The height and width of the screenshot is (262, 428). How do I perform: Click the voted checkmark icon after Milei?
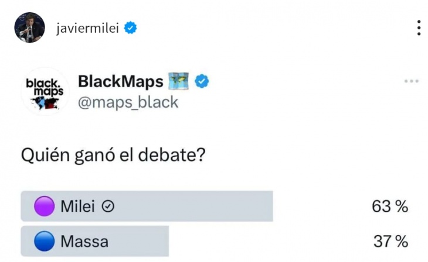pyautogui.click(x=108, y=206)
